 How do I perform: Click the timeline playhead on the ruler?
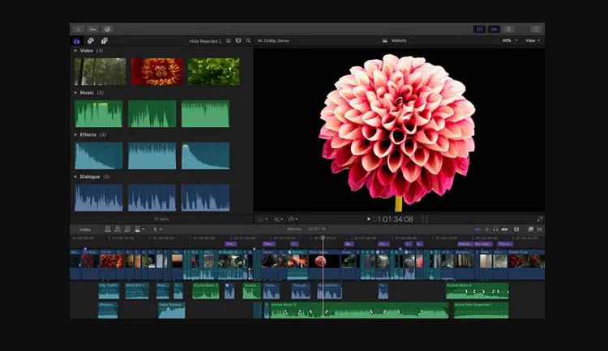(x=323, y=238)
